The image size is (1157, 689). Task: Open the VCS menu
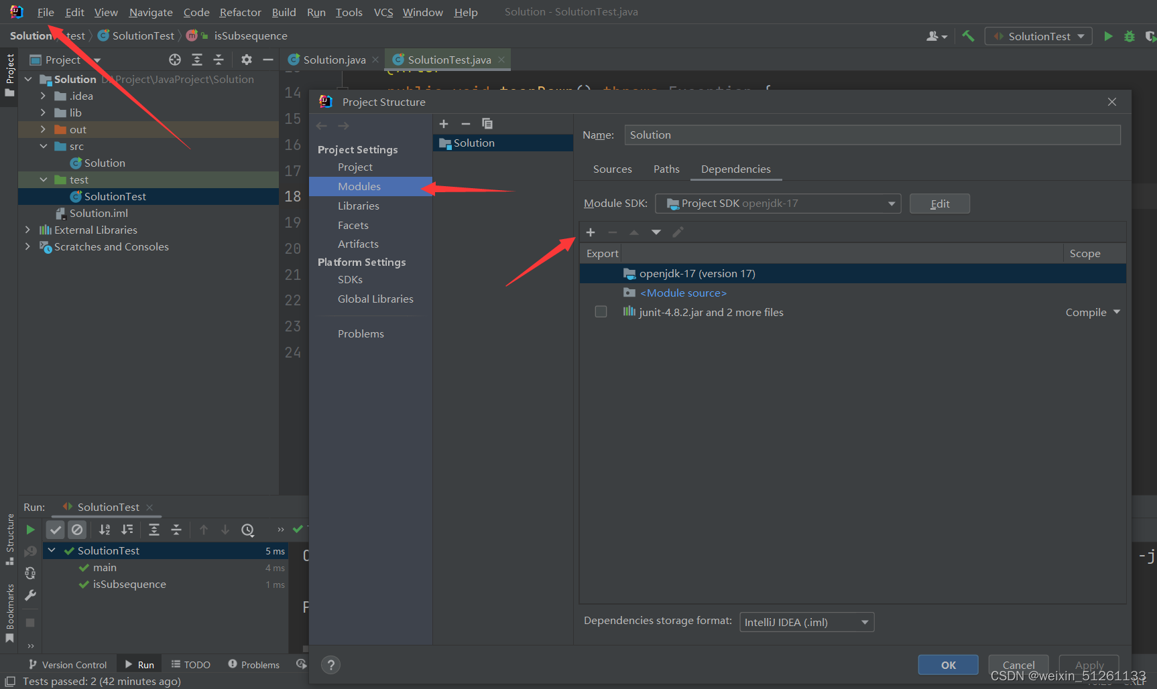383,12
